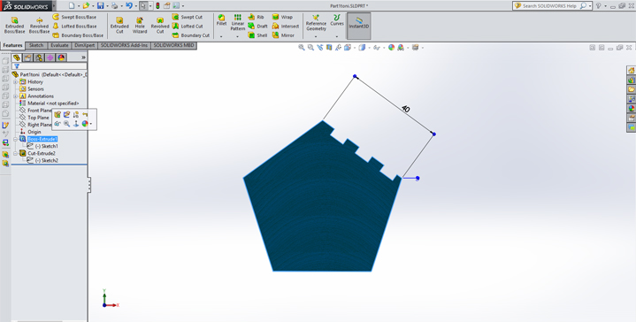The height and width of the screenshot is (322, 636).
Task: Select the Intersect tool
Action: pos(286,26)
